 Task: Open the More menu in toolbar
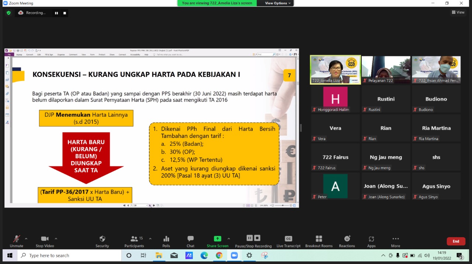(395, 241)
